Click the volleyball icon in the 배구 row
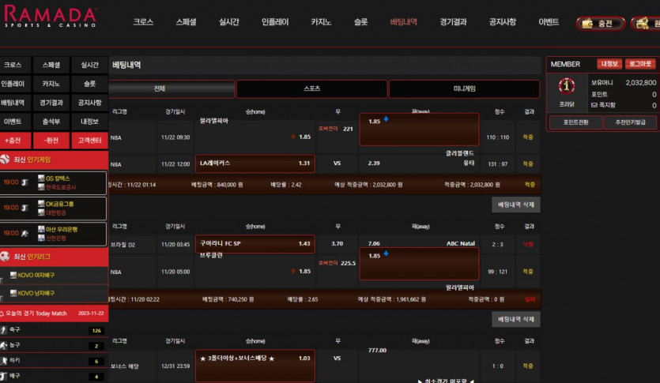 (x=4, y=376)
